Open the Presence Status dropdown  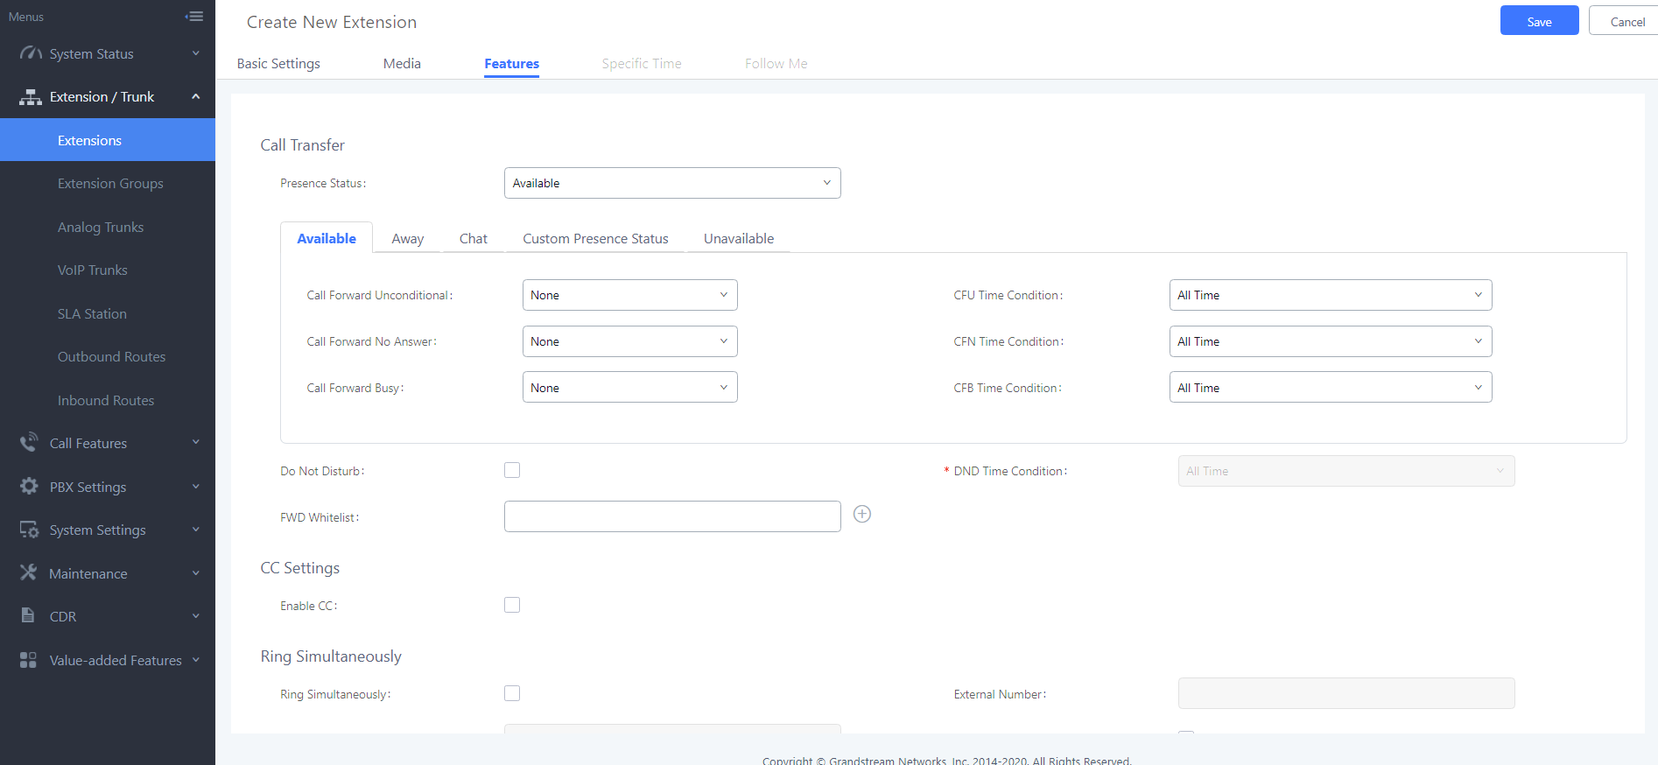point(671,183)
